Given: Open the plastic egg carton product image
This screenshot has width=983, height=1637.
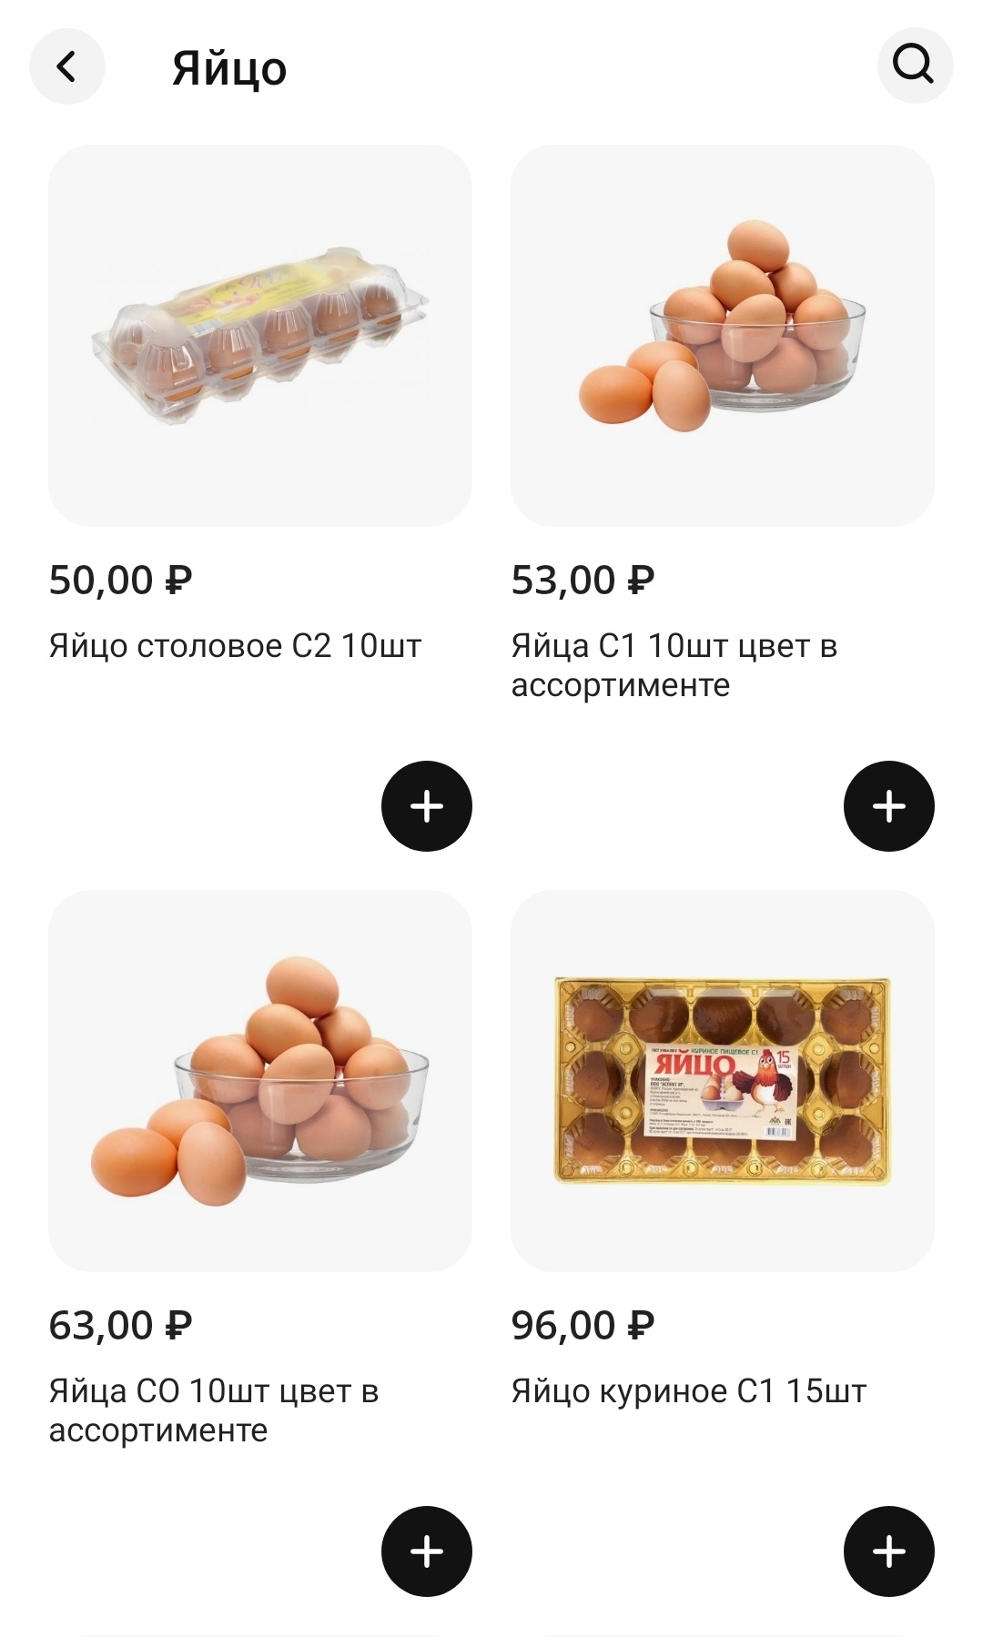Looking at the screenshot, I should [260, 335].
